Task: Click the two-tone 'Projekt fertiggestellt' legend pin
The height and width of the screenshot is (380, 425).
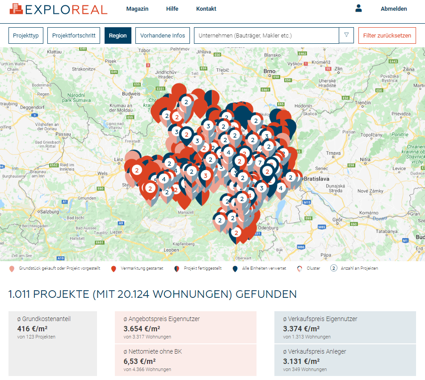Action: [x=177, y=268]
